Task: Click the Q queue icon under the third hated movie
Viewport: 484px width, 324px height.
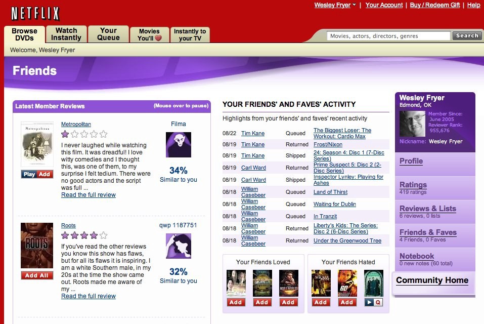Action: 378,302
